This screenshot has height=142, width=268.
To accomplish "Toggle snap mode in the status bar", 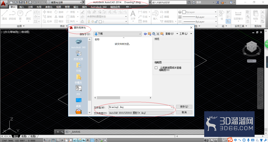I will 49,140.
